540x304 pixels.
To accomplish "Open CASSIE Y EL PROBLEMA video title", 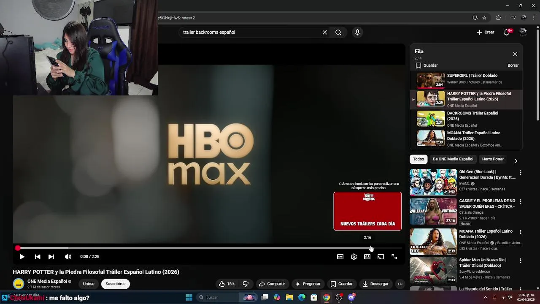I will point(487,204).
